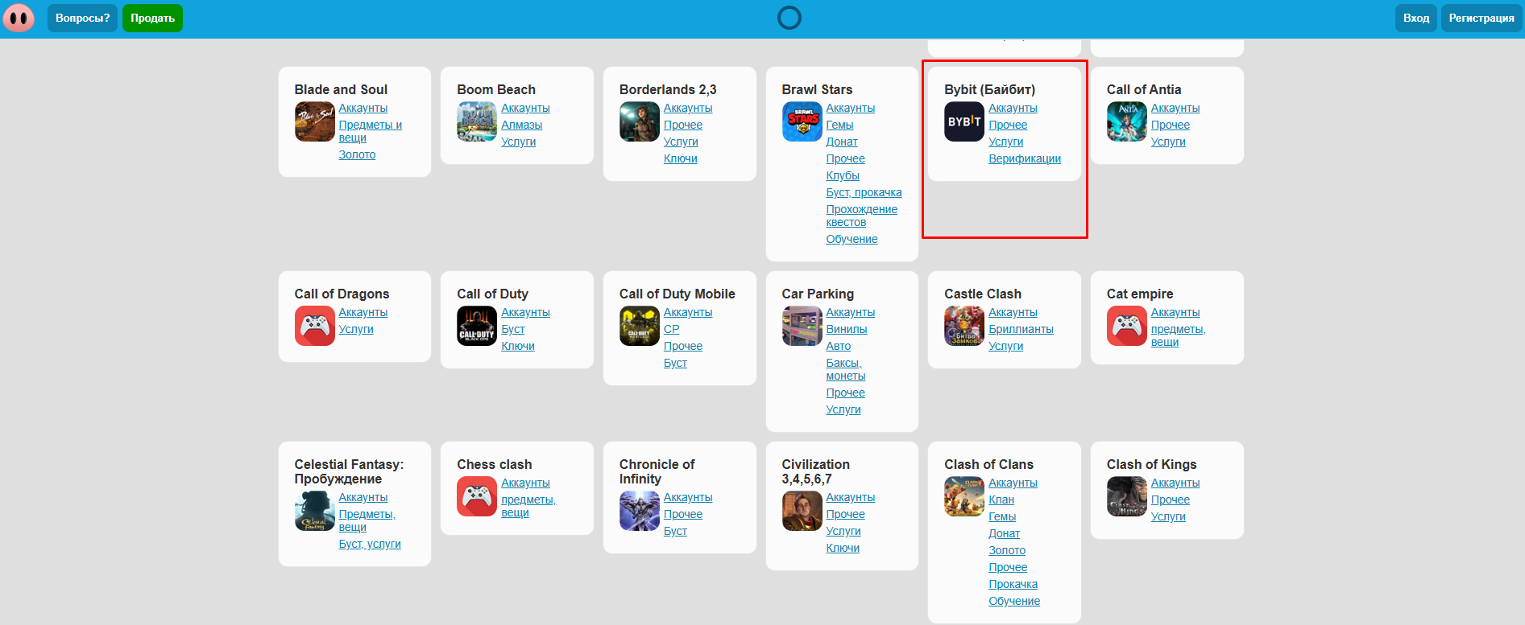Open Баксы, монеты under Car Parking
This screenshot has width=1525, height=625.
(846, 369)
